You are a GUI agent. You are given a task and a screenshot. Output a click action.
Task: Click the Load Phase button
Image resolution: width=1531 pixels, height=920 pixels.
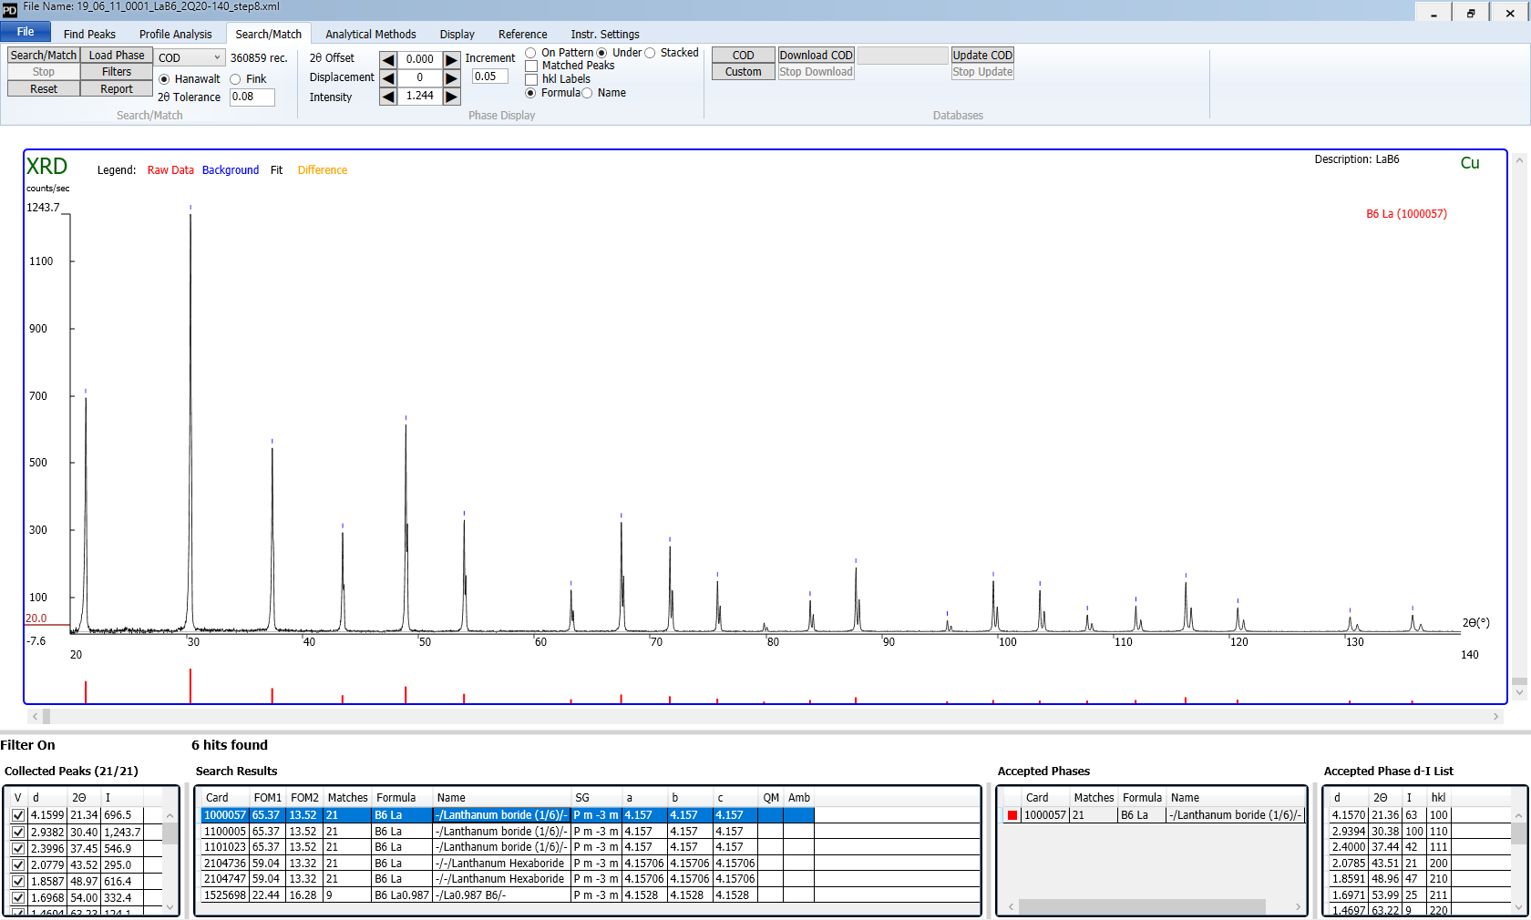coord(116,55)
